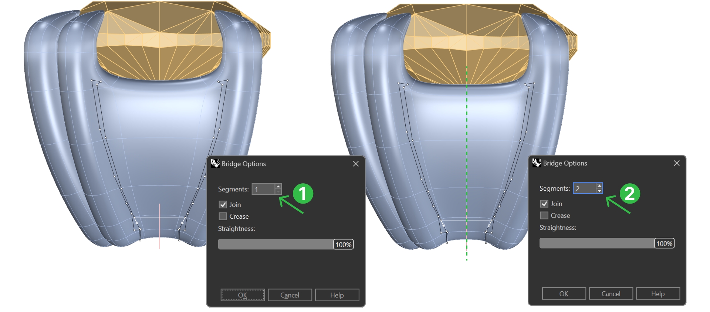Click Help in left Bridge Options dialog

point(337,295)
